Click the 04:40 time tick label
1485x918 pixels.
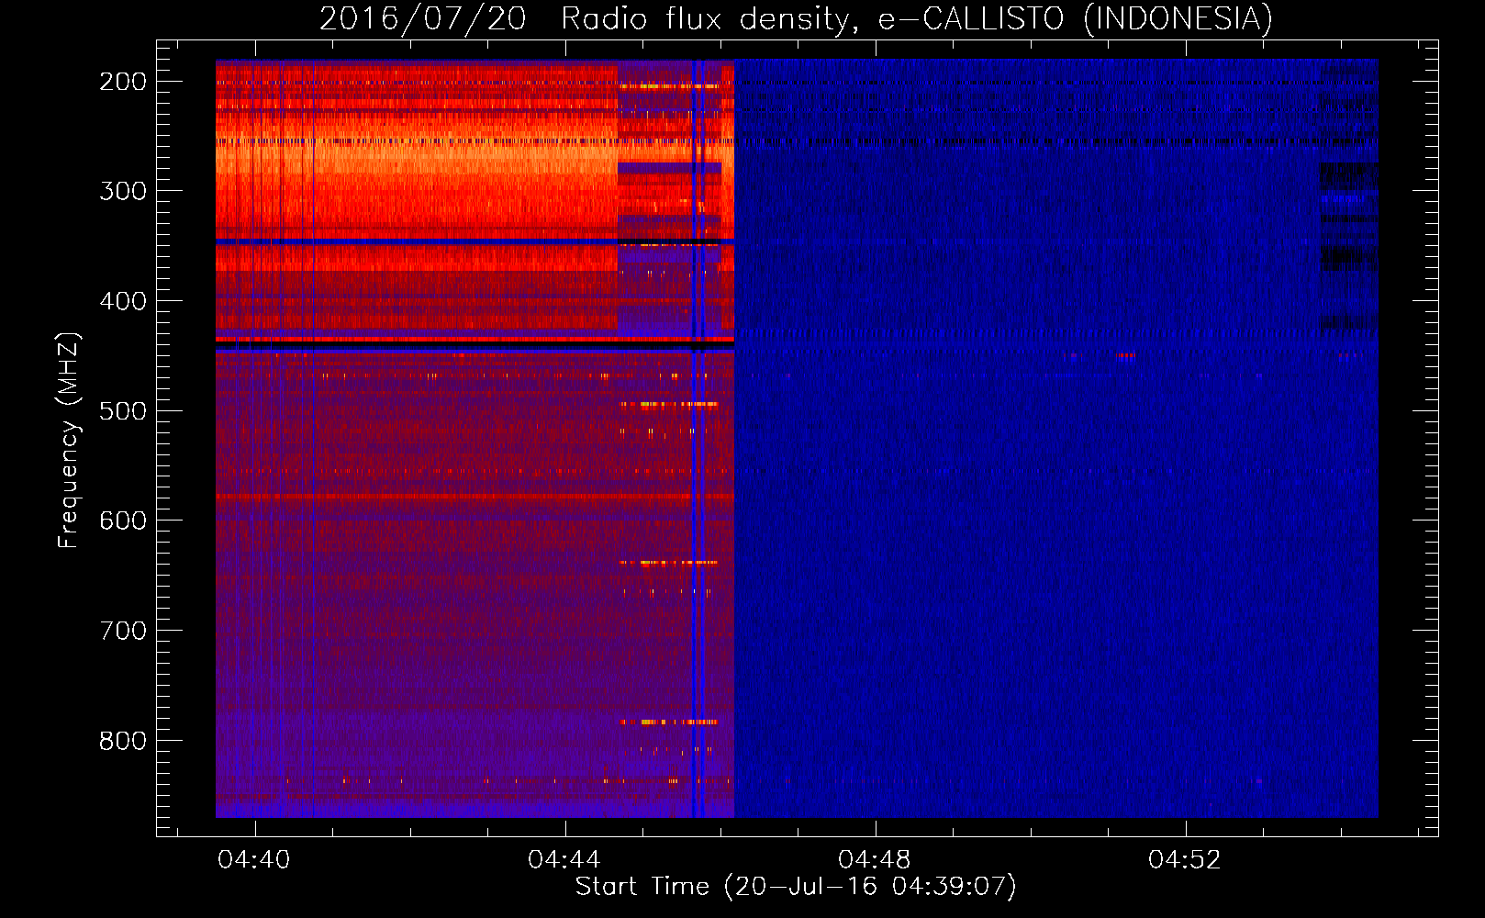[x=254, y=859]
